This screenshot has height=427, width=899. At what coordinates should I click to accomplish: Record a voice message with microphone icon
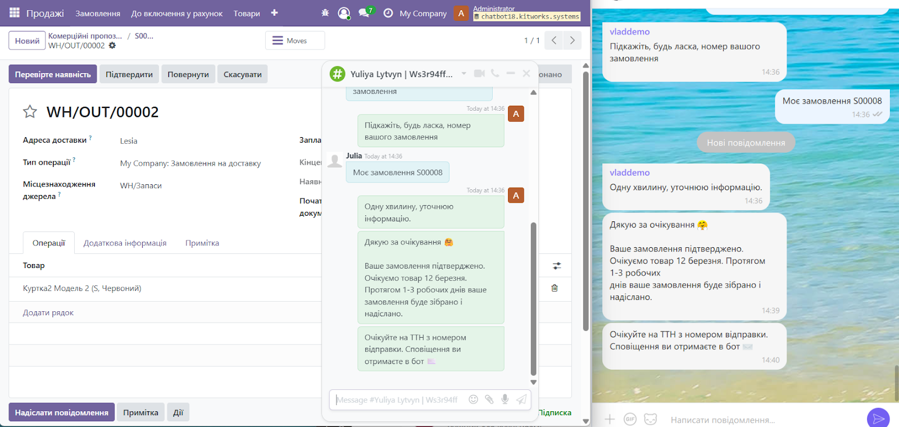pyautogui.click(x=505, y=399)
